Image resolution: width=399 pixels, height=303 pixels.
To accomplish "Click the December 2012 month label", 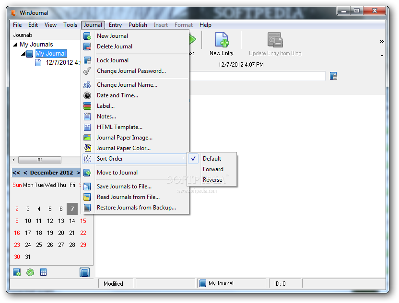I will pos(51,173).
